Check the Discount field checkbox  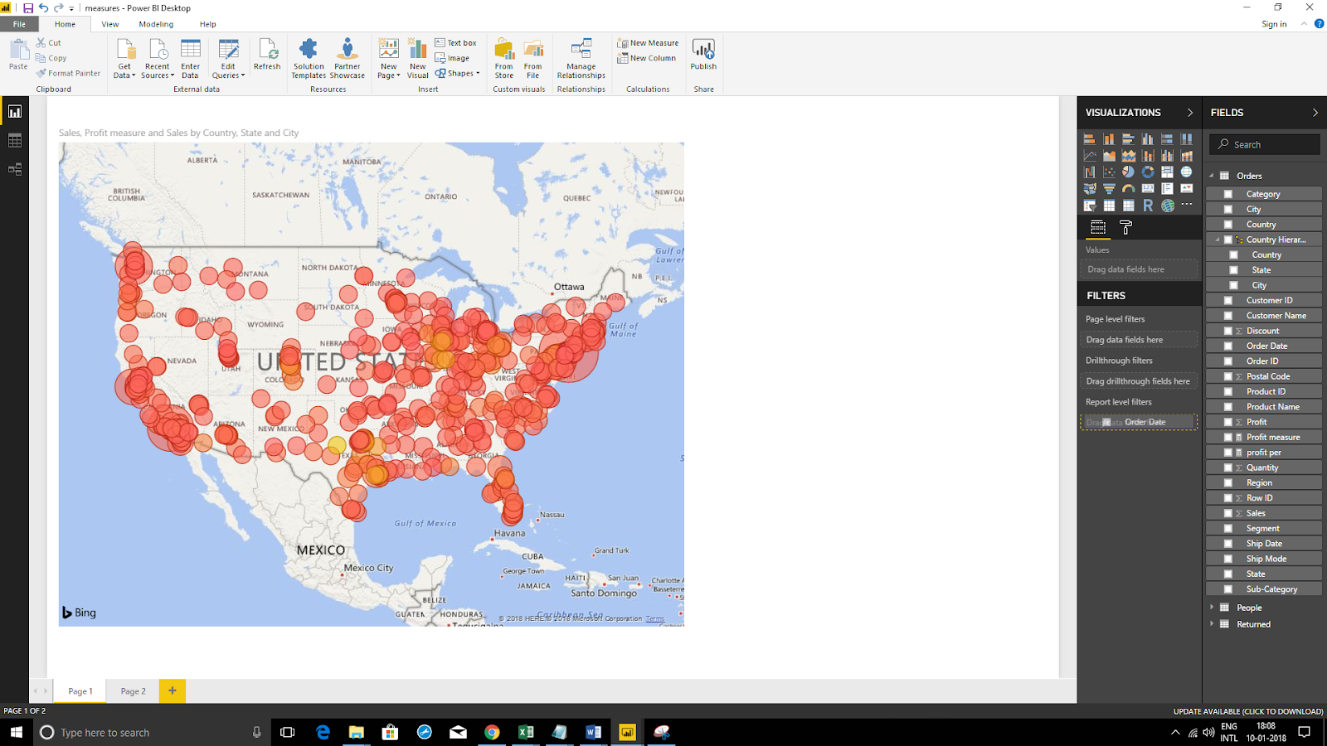click(1228, 331)
